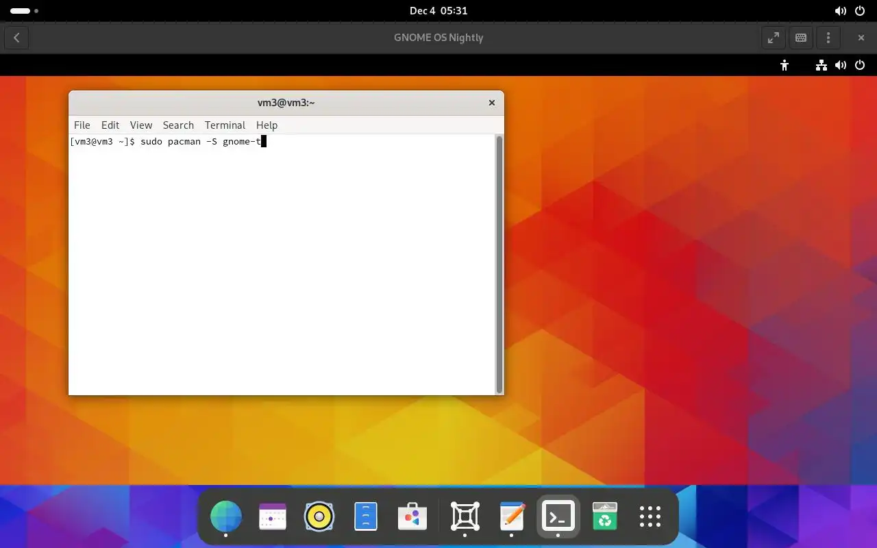Open the keyboard shortcuts button

tap(801, 38)
